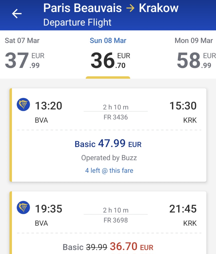The image size is (216, 254).
Task: Open flight FR 3698 details
Action: click(115, 220)
